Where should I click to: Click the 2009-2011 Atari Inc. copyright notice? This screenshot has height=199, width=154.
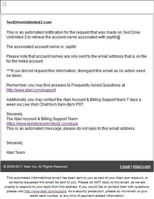tap(36, 167)
